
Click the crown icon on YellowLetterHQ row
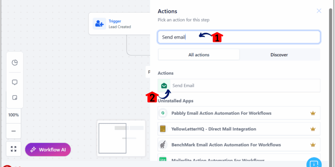click(313, 129)
